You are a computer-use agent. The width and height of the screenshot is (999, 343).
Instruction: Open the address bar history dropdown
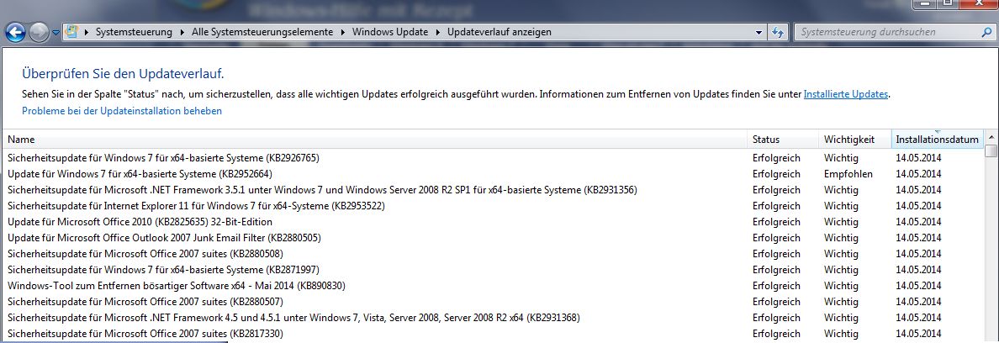click(x=758, y=32)
